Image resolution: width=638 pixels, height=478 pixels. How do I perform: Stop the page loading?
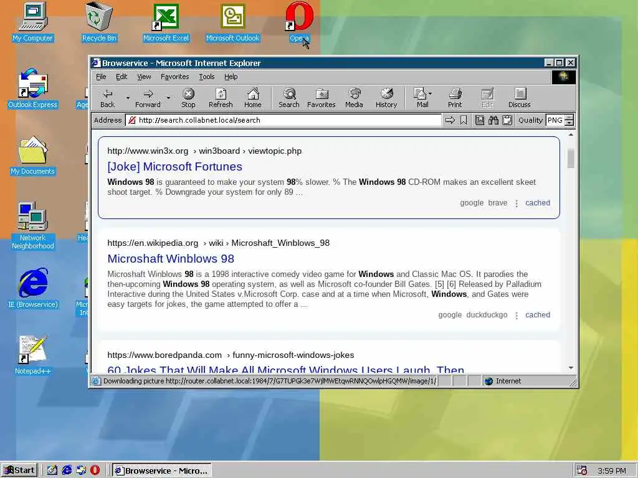click(188, 98)
